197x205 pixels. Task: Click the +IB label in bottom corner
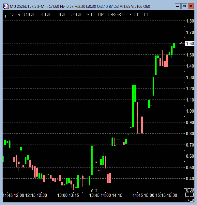pos(190,199)
